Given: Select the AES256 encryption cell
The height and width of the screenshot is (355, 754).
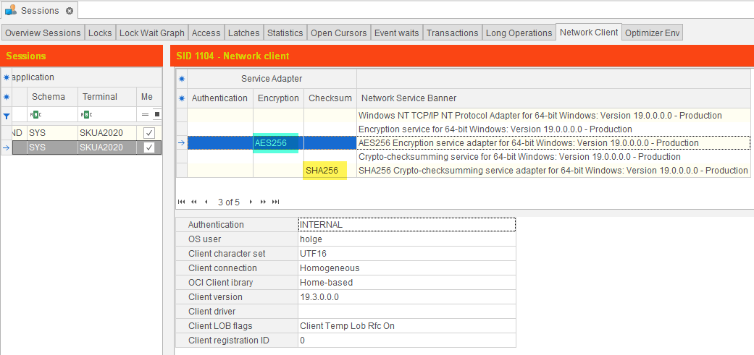Looking at the screenshot, I should [x=278, y=143].
